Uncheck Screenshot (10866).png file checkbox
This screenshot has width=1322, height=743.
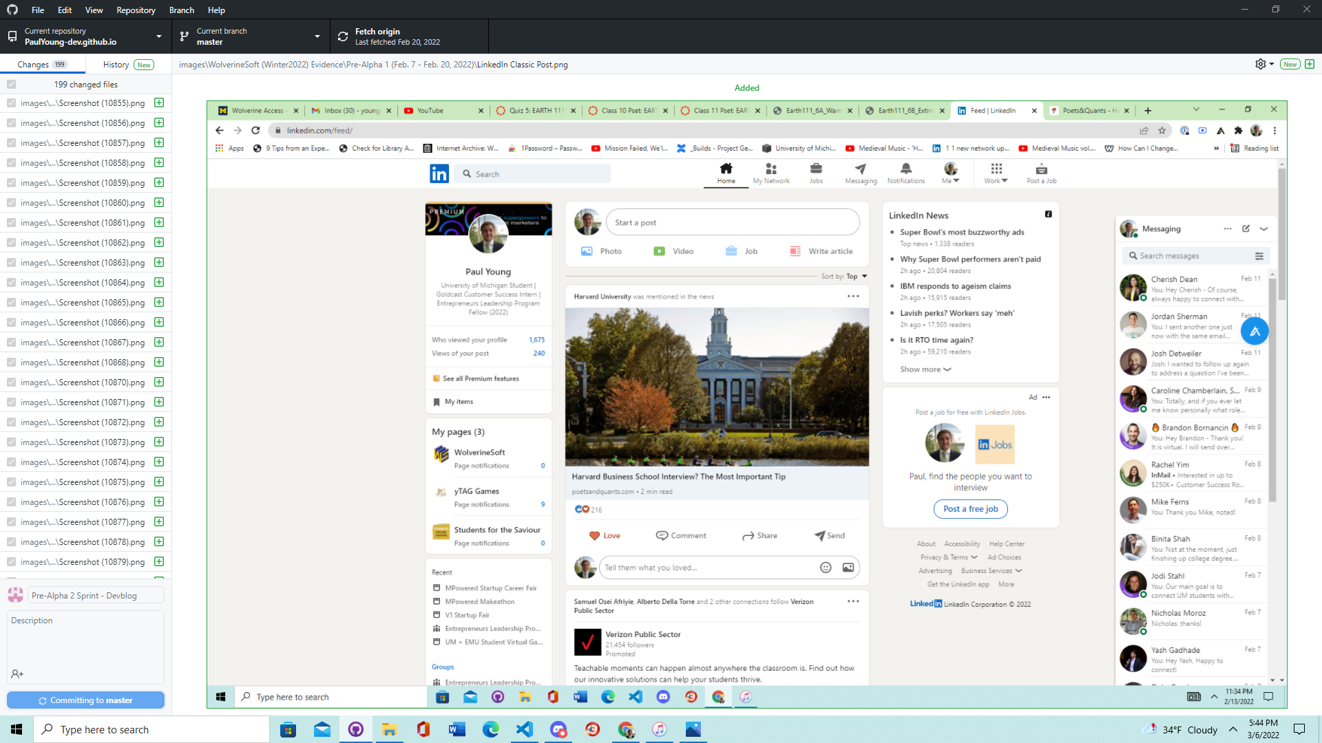point(11,322)
